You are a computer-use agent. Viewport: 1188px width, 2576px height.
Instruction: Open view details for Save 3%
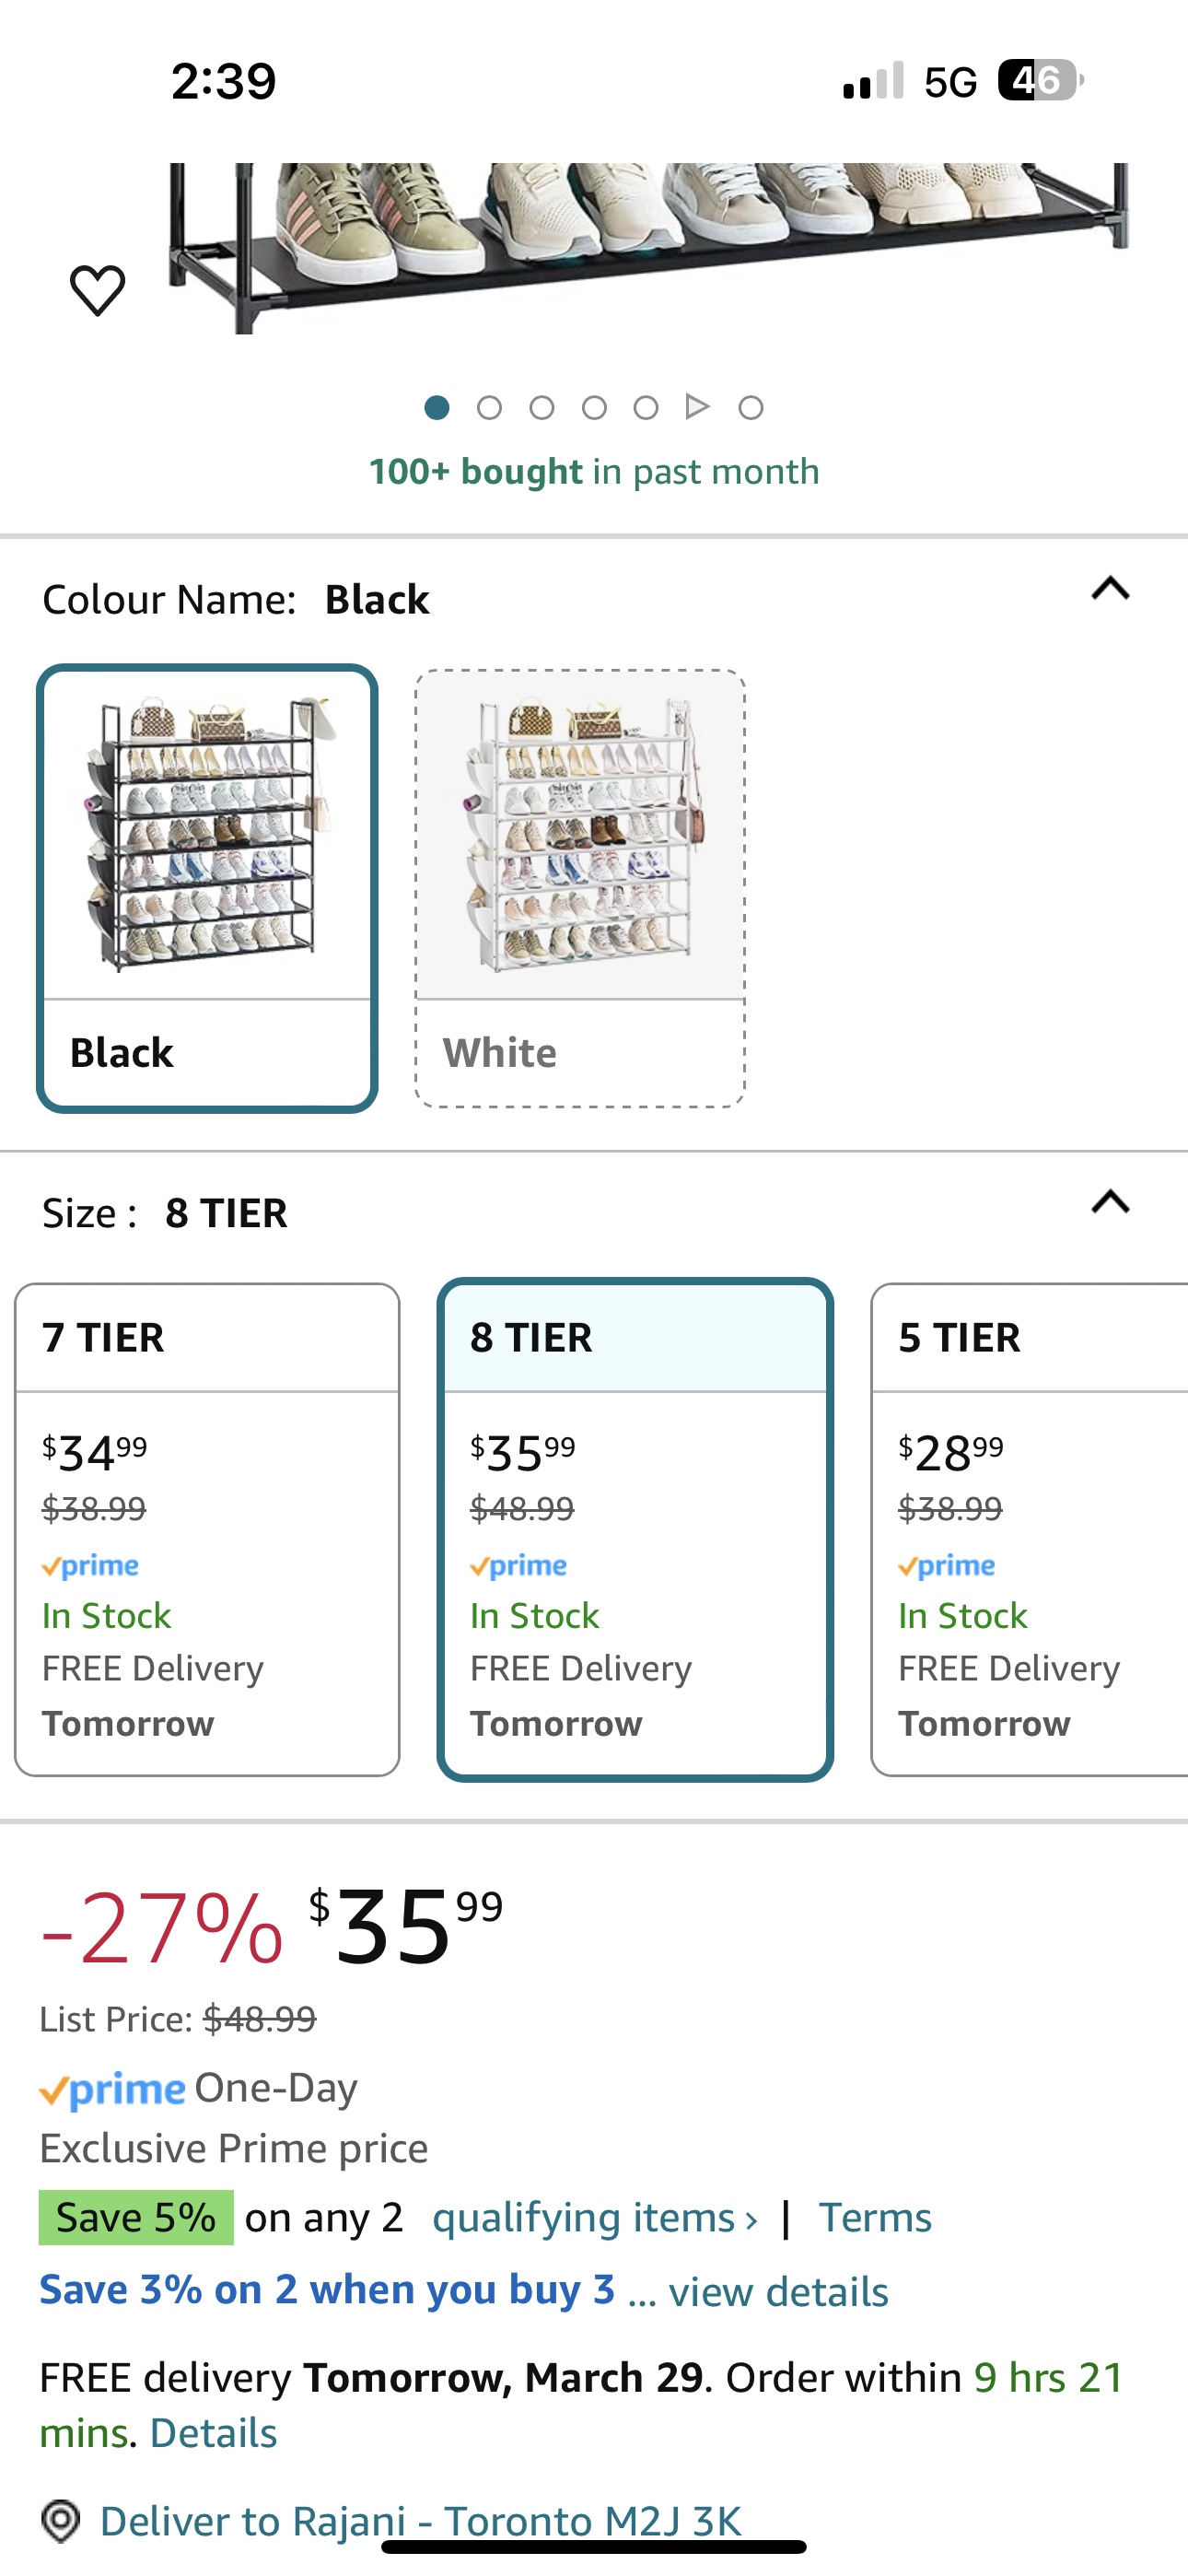point(778,2291)
